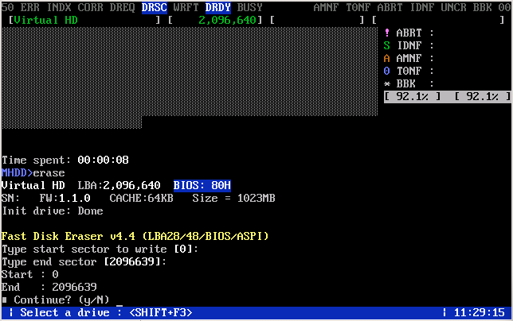Click the BUSY status flag

pyautogui.click(x=249, y=7)
